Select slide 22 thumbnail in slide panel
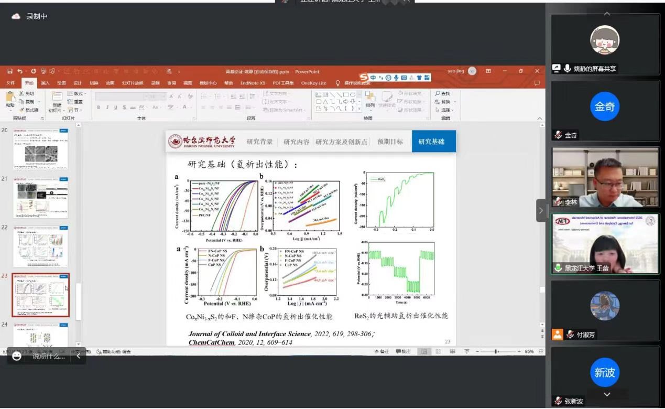This screenshot has width=665, height=409. (x=41, y=246)
